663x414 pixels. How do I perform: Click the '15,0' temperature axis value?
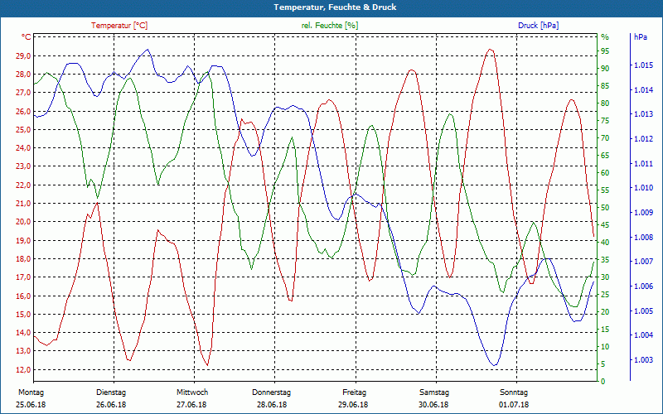24,314
